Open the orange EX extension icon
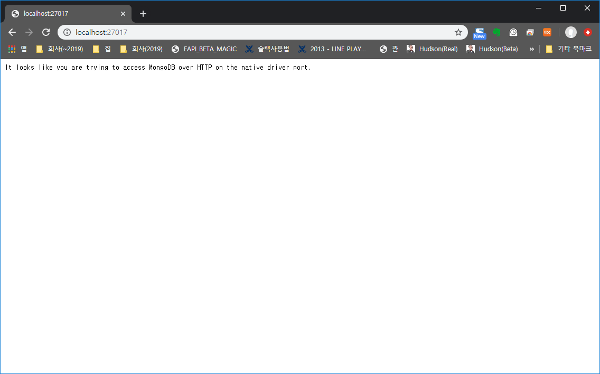The width and height of the screenshot is (600, 374). click(x=547, y=32)
